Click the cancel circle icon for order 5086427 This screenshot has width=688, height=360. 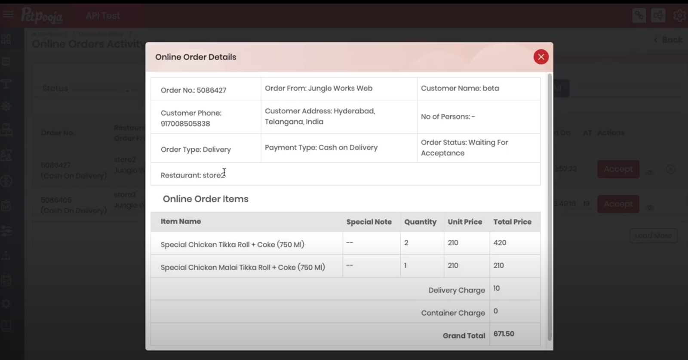[671, 169]
